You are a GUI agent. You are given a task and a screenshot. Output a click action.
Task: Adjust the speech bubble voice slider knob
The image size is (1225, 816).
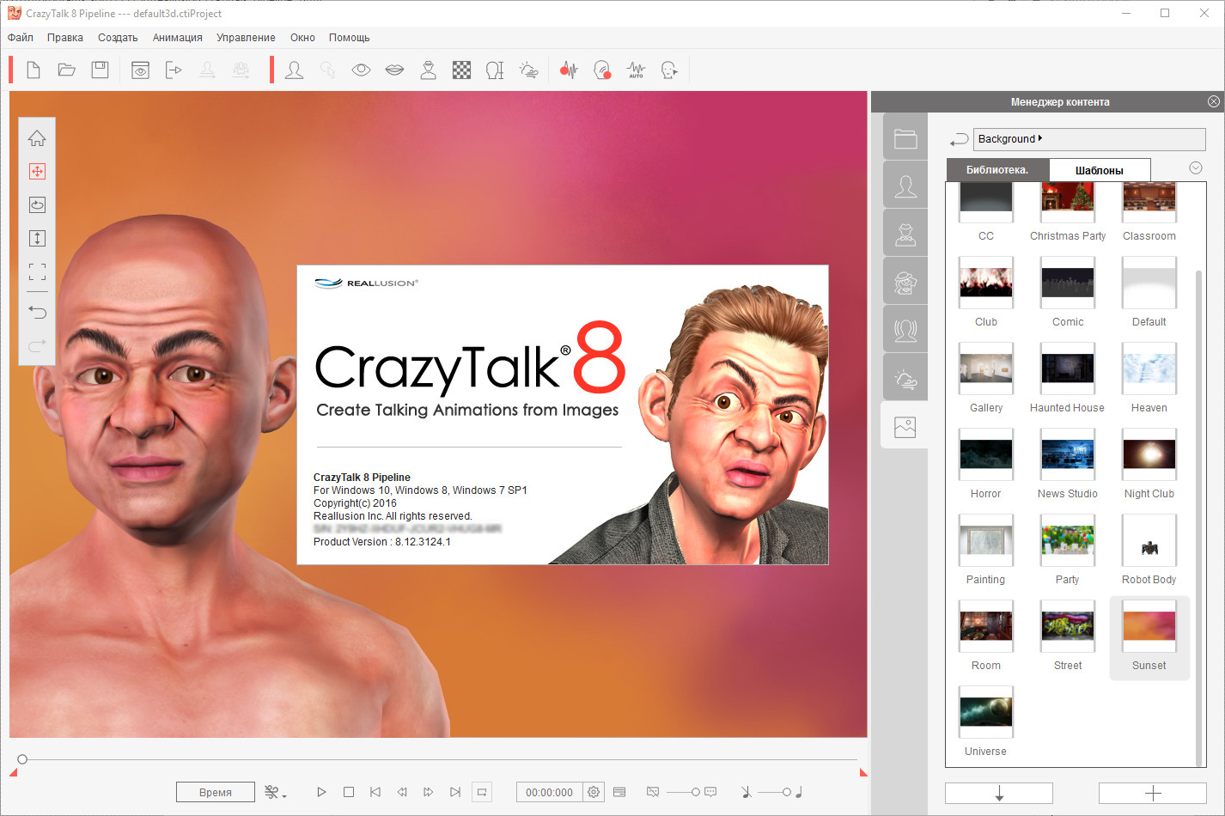pos(696,792)
